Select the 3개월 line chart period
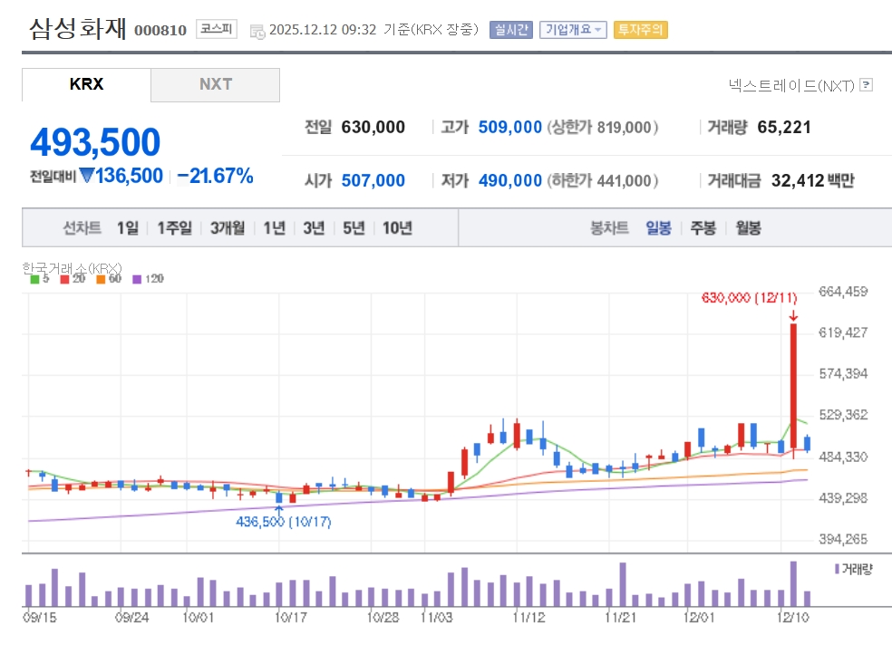Screen dimensions: 892x654 point(228,228)
